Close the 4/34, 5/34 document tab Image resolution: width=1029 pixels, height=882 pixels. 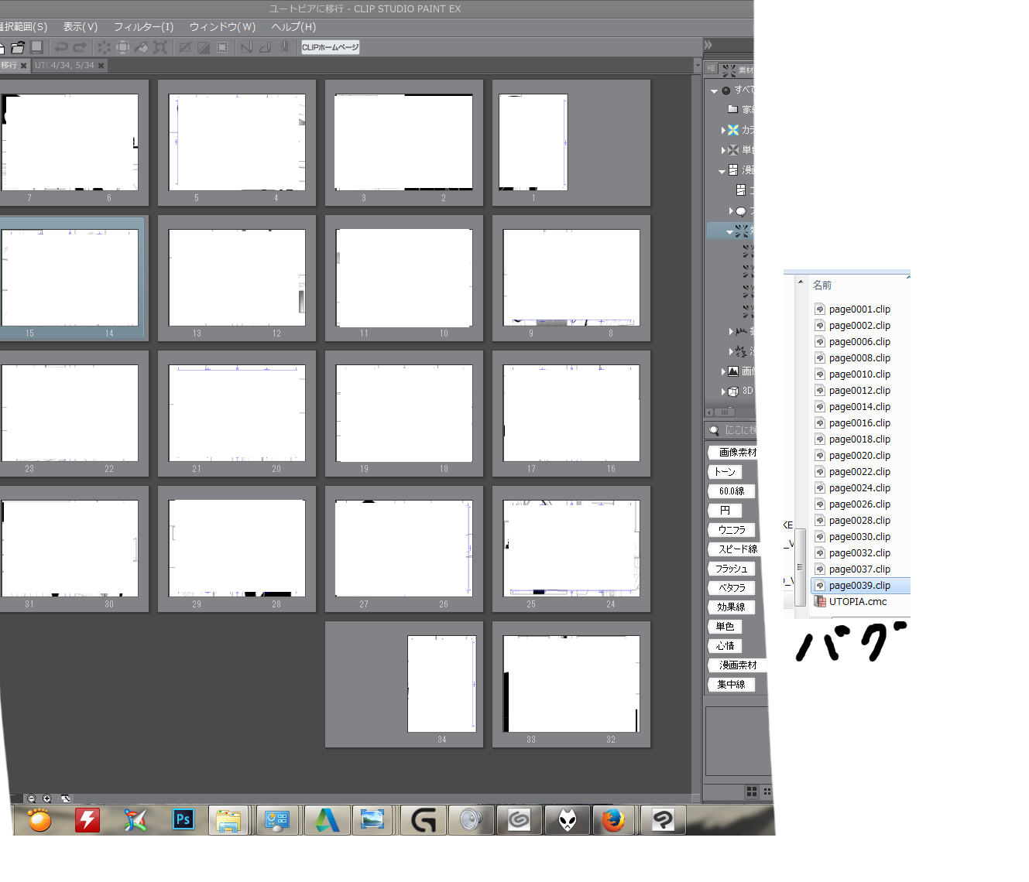coord(101,66)
